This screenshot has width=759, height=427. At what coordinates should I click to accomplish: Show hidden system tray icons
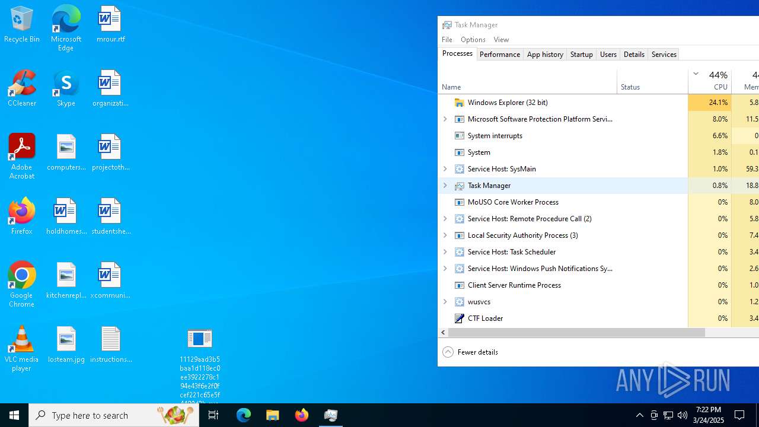[639, 415]
